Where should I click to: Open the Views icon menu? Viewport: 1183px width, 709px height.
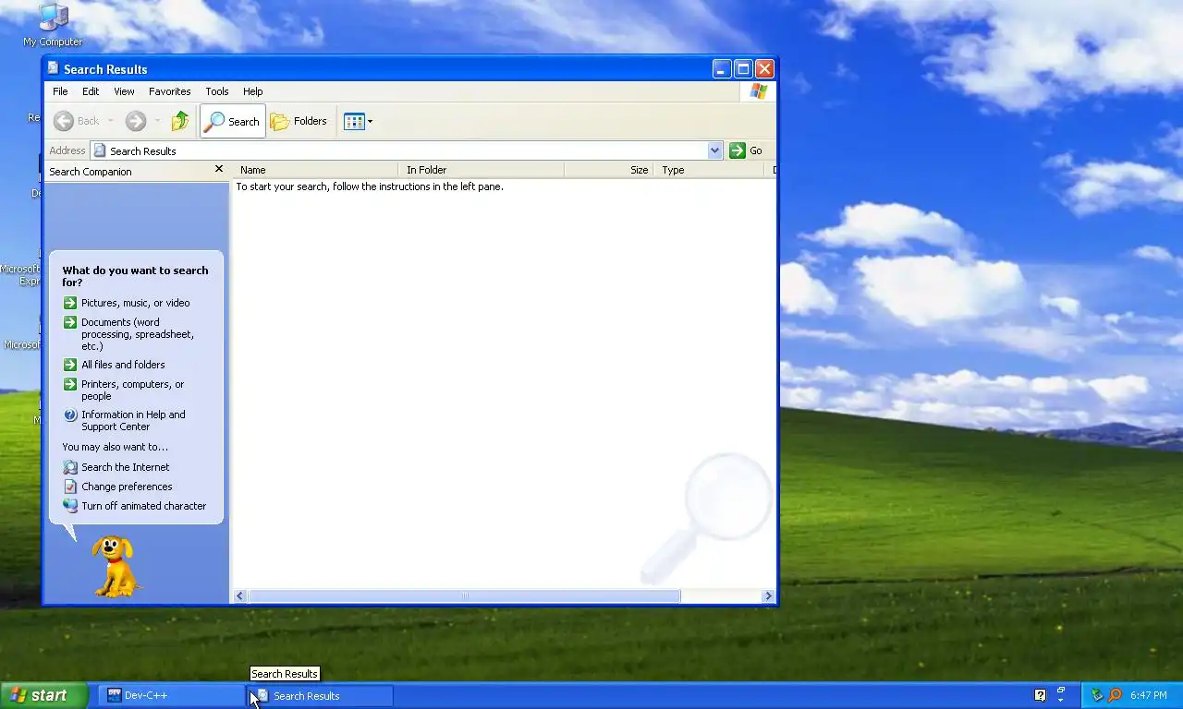click(x=358, y=121)
